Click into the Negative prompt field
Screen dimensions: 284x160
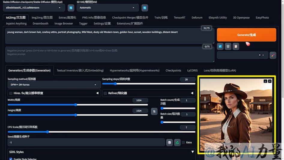pos(110,54)
